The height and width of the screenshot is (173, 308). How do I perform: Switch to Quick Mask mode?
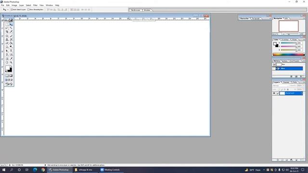[x=11, y=76]
